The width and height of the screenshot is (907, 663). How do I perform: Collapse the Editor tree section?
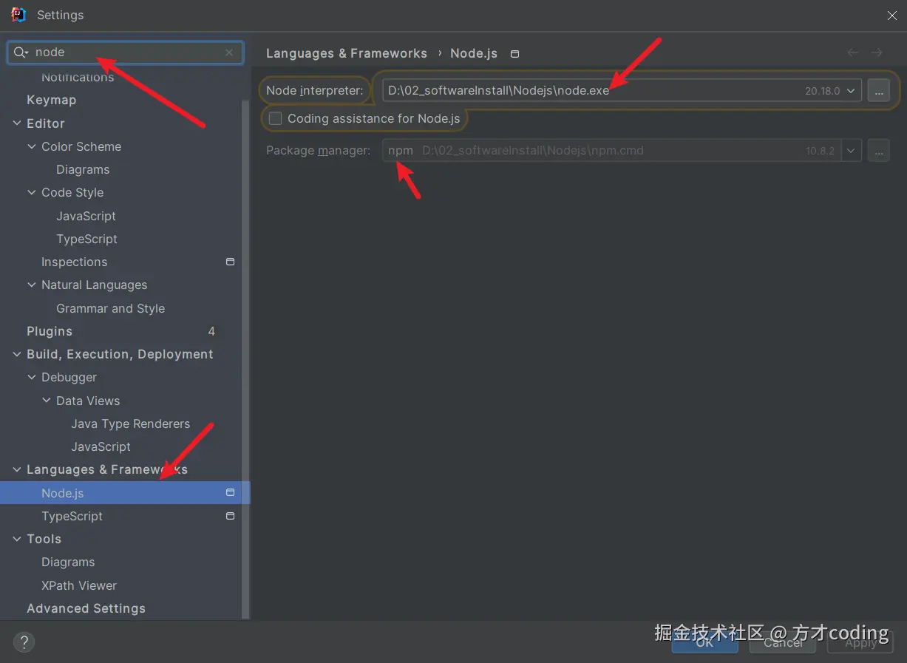coord(17,123)
